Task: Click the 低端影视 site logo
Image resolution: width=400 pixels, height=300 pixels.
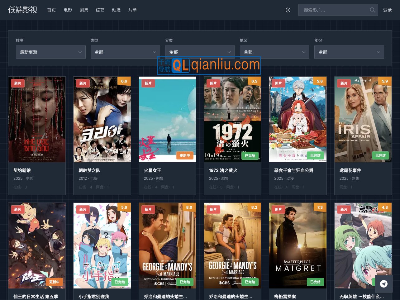Action: tap(23, 10)
